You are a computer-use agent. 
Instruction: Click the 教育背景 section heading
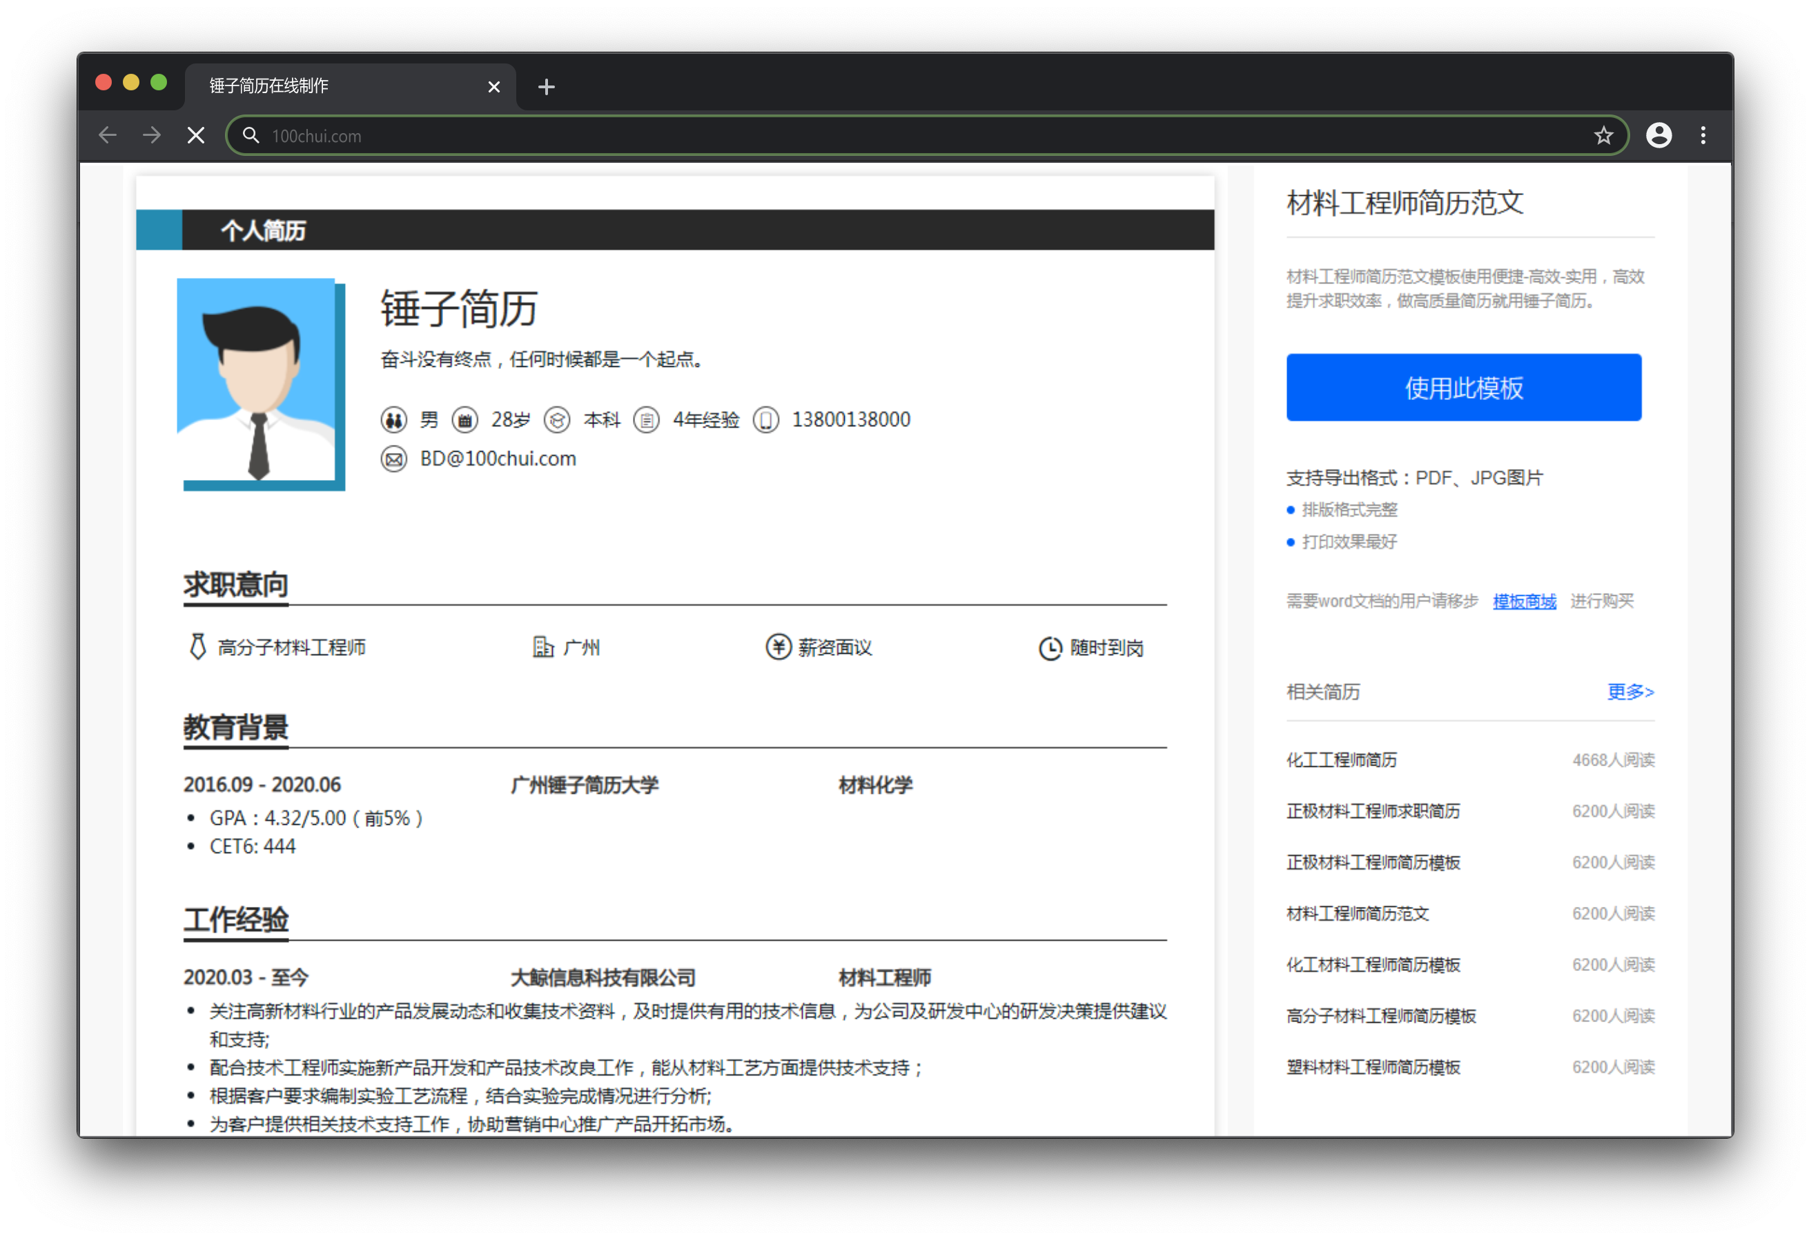(235, 728)
